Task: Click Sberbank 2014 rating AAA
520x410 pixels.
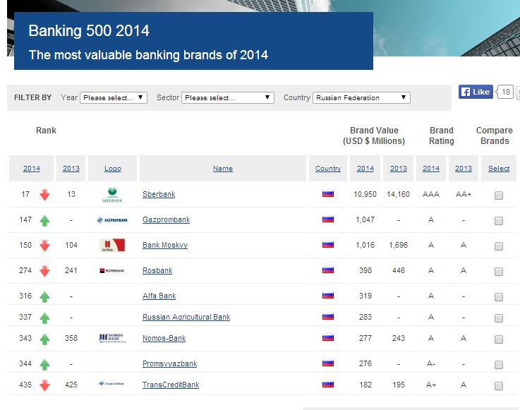Action: click(431, 194)
